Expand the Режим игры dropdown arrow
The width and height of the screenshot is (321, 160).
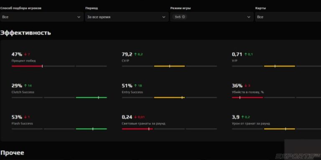coord(249,17)
